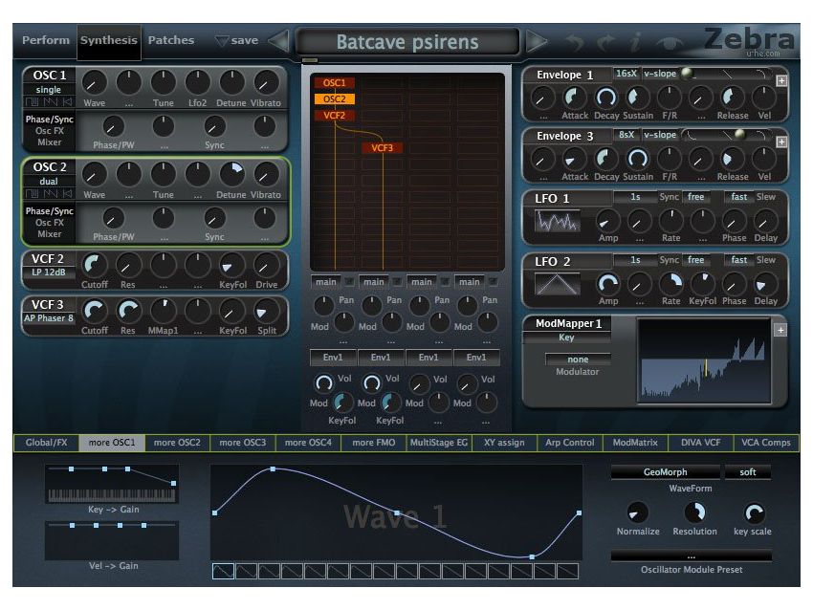The height and width of the screenshot is (610, 813).
Task: Click the eye icon in top bar
Action: pyautogui.click(x=670, y=43)
